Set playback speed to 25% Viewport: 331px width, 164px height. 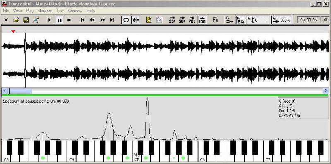pyautogui.click(x=172, y=20)
